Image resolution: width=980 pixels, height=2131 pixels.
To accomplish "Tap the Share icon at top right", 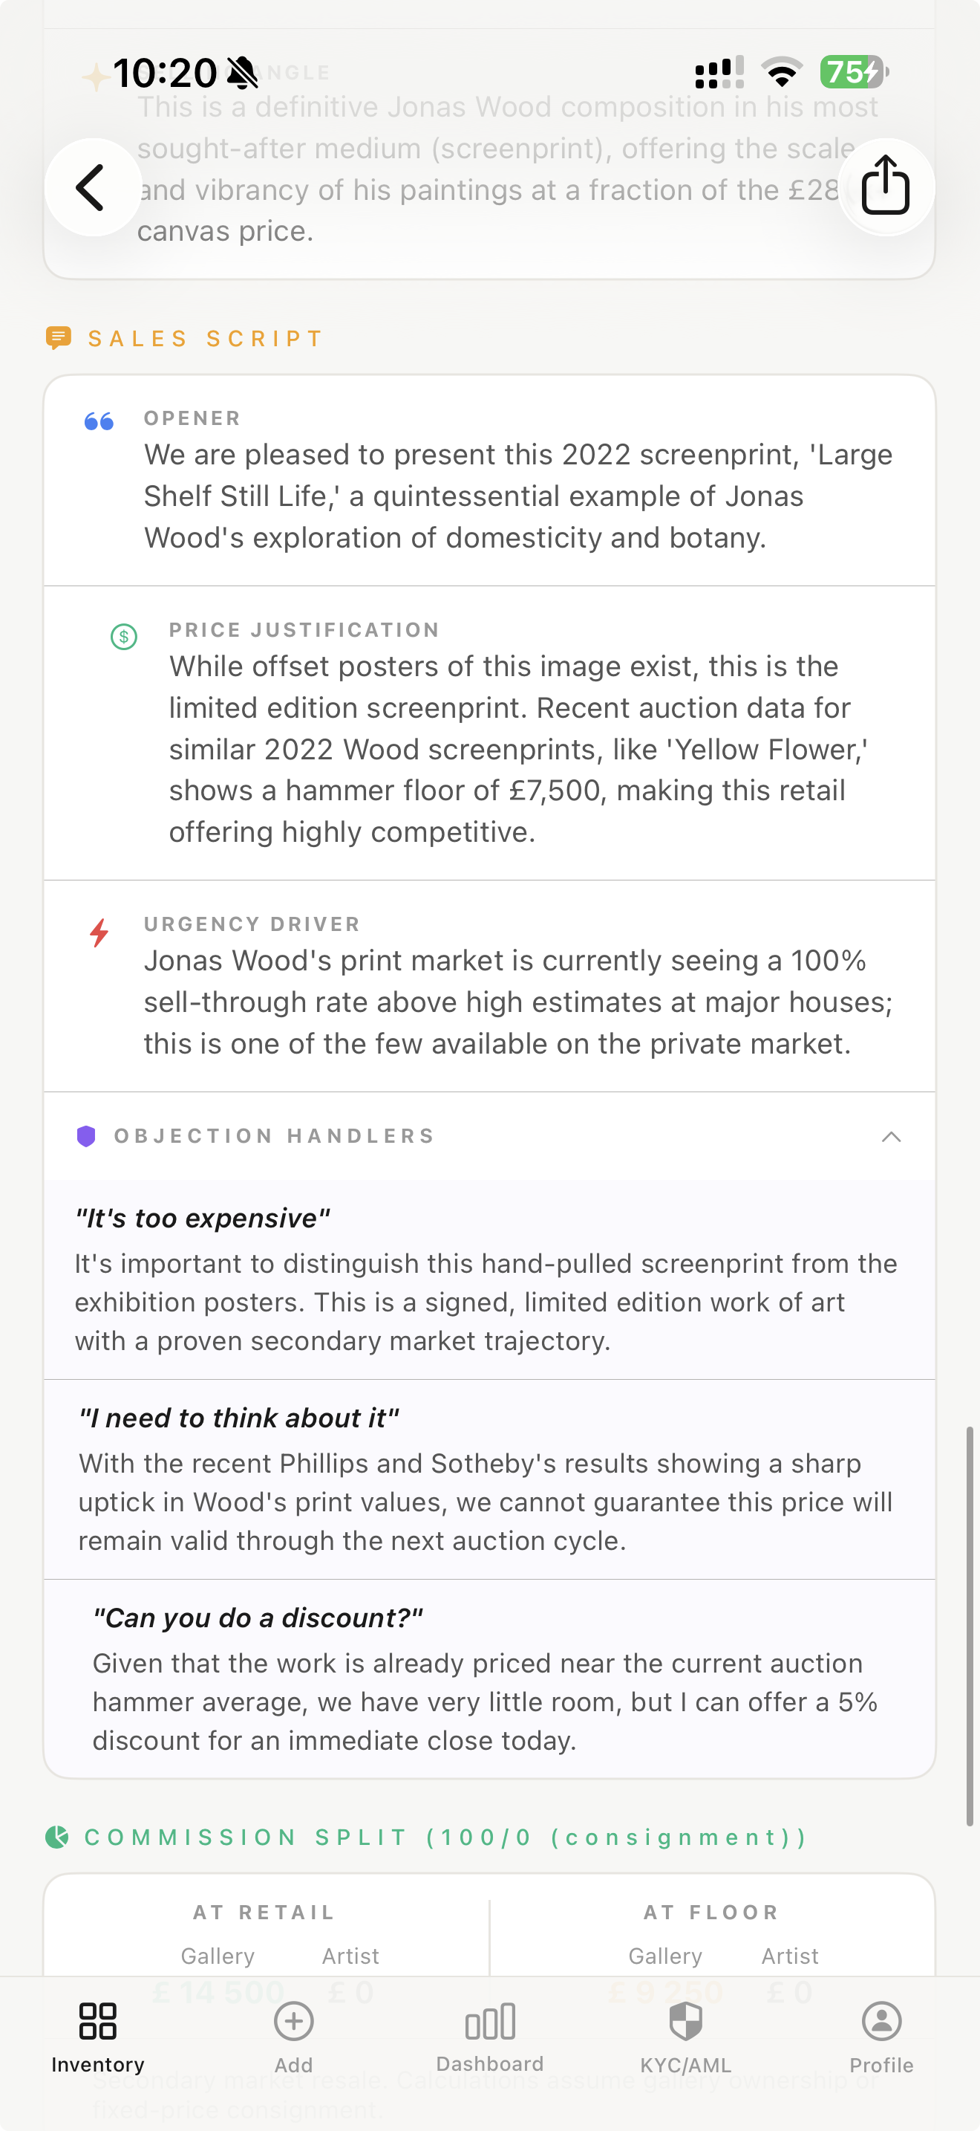I will tap(885, 187).
